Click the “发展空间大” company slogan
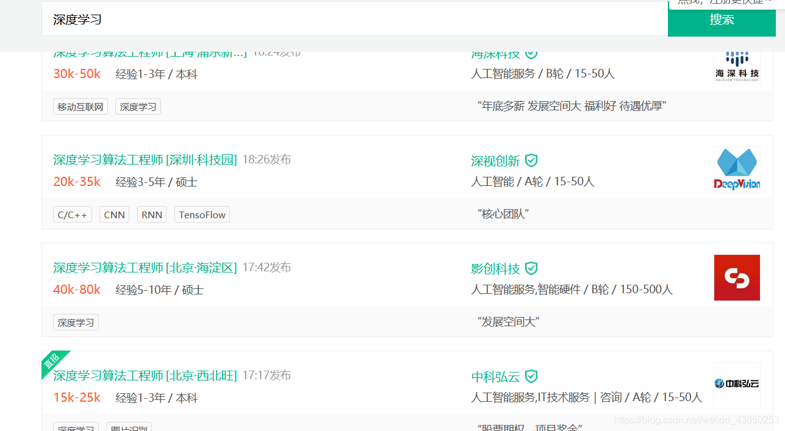The height and width of the screenshot is (431, 785). point(508,322)
